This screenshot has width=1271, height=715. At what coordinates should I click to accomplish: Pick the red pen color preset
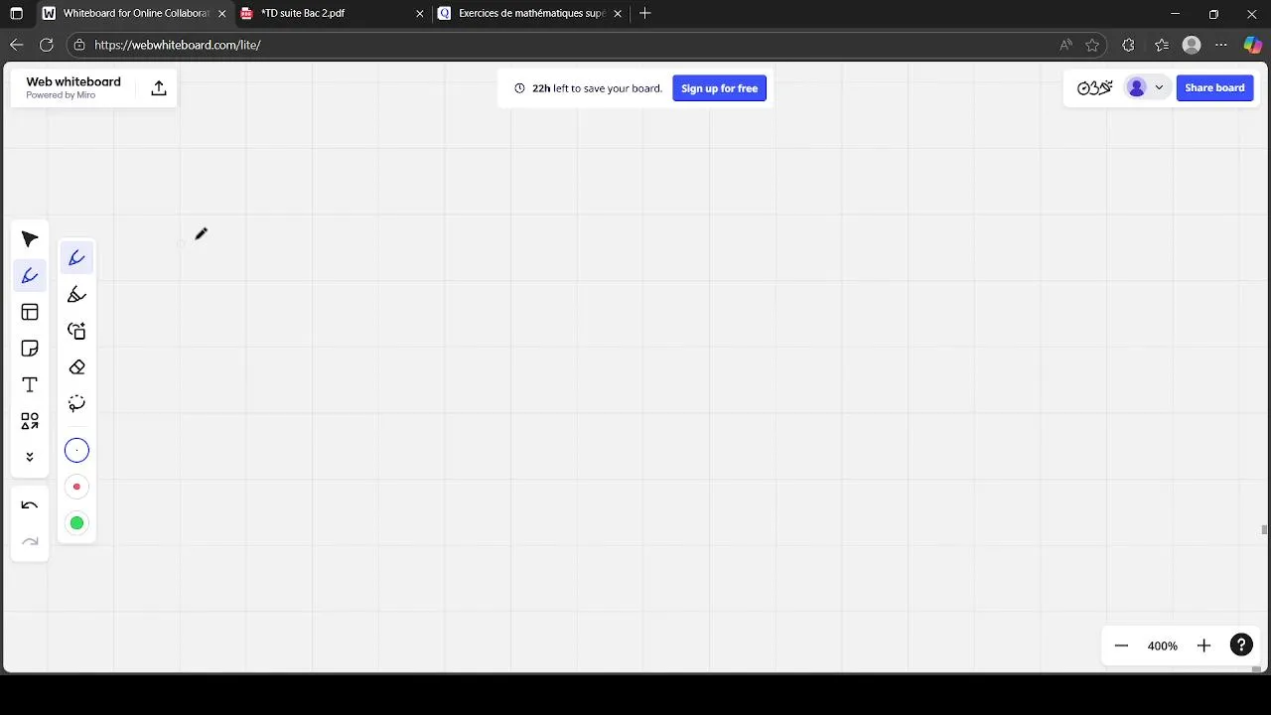click(76, 487)
